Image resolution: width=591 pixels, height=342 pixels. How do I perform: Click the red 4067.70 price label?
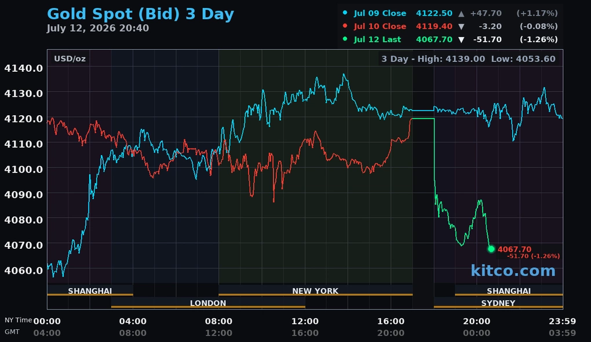(514, 249)
